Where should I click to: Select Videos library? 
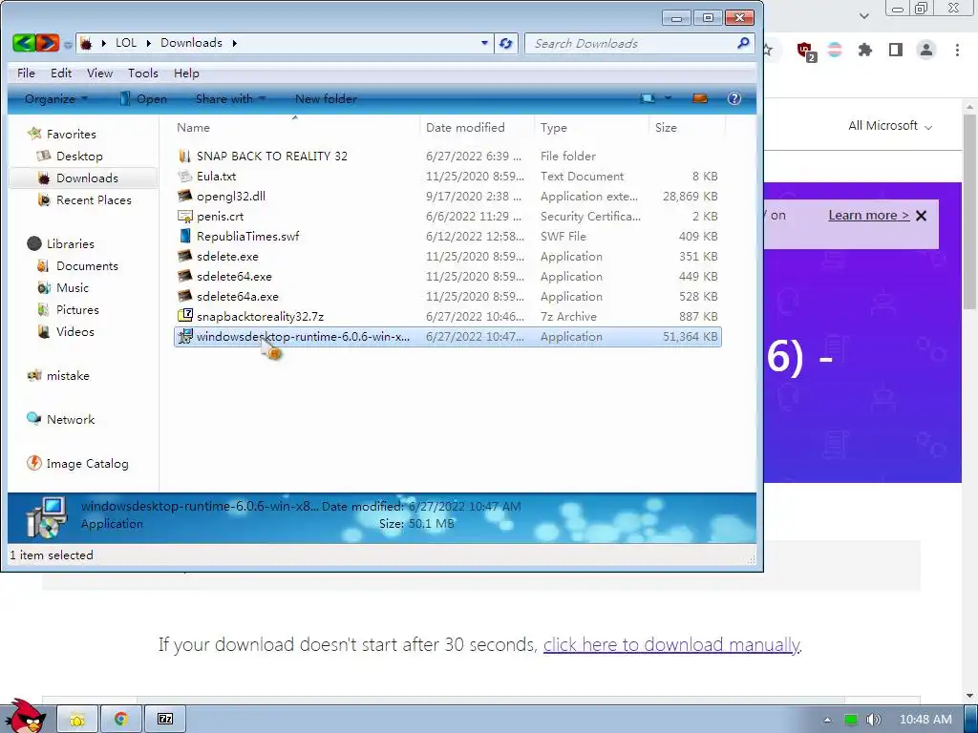click(x=74, y=331)
